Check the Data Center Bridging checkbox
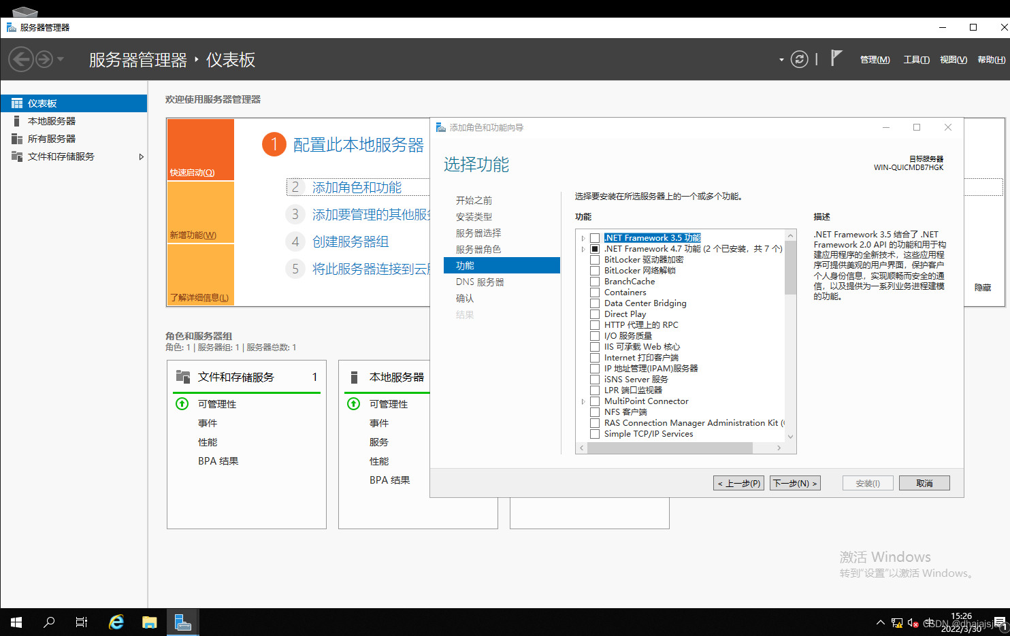This screenshot has width=1010, height=636. (595, 303)
